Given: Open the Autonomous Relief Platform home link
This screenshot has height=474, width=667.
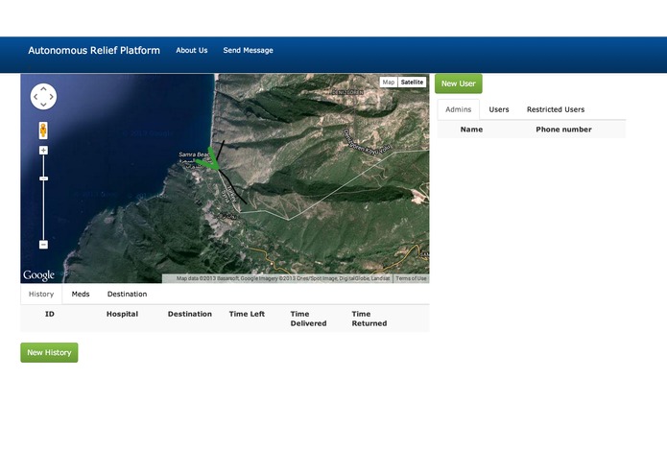Looking at the screenshot, I should [x=94, y=50].
